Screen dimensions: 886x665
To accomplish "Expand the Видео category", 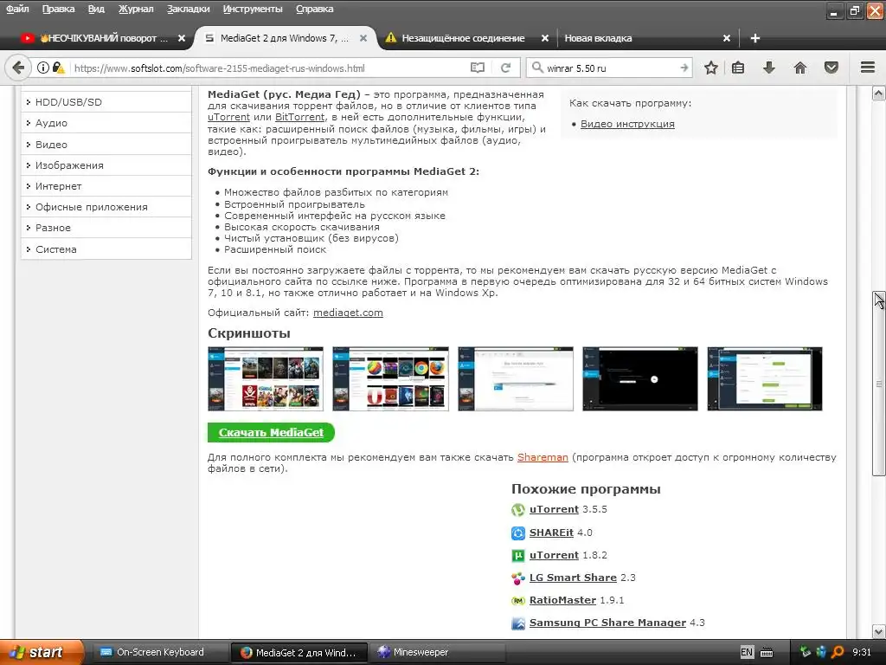I will pyautogui.click(x=106, y=145).
